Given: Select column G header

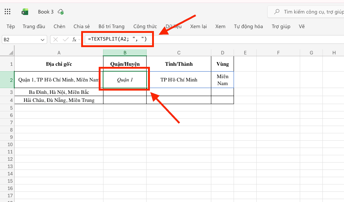Looking at the screenshot, I should pyautogui.click(x=311, y=53).
